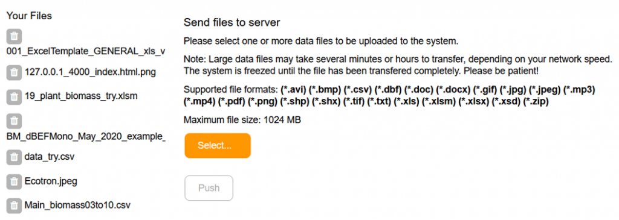Click the Send files to server heading
This screenshot has width=619, height=220.
coord(232,23)
